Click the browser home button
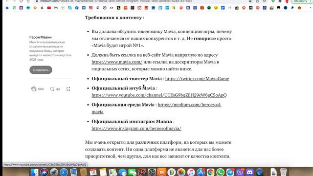 [x=28, y=1]
